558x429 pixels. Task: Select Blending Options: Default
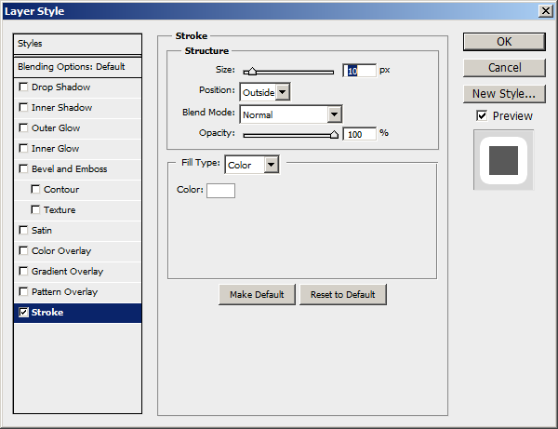click(77, 67)
